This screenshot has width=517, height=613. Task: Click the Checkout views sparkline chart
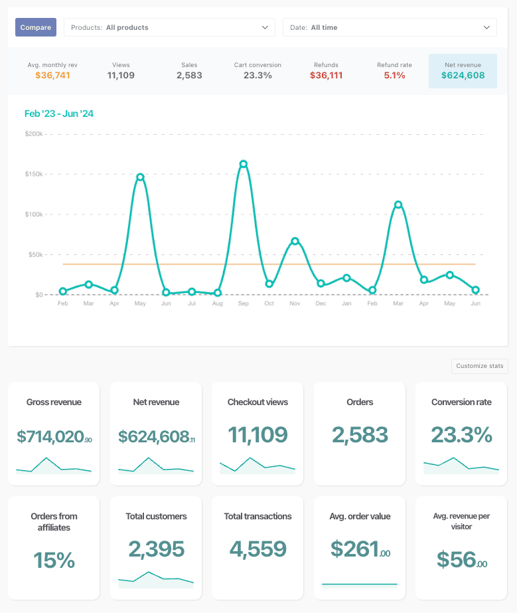tap(257, 466)
